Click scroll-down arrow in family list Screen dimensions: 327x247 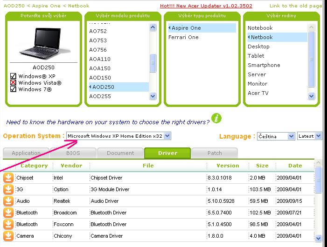click(x=311, y=96)
